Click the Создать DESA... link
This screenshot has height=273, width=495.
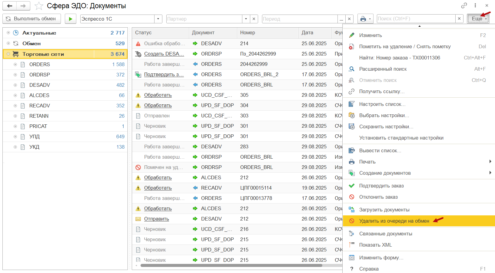164,54
